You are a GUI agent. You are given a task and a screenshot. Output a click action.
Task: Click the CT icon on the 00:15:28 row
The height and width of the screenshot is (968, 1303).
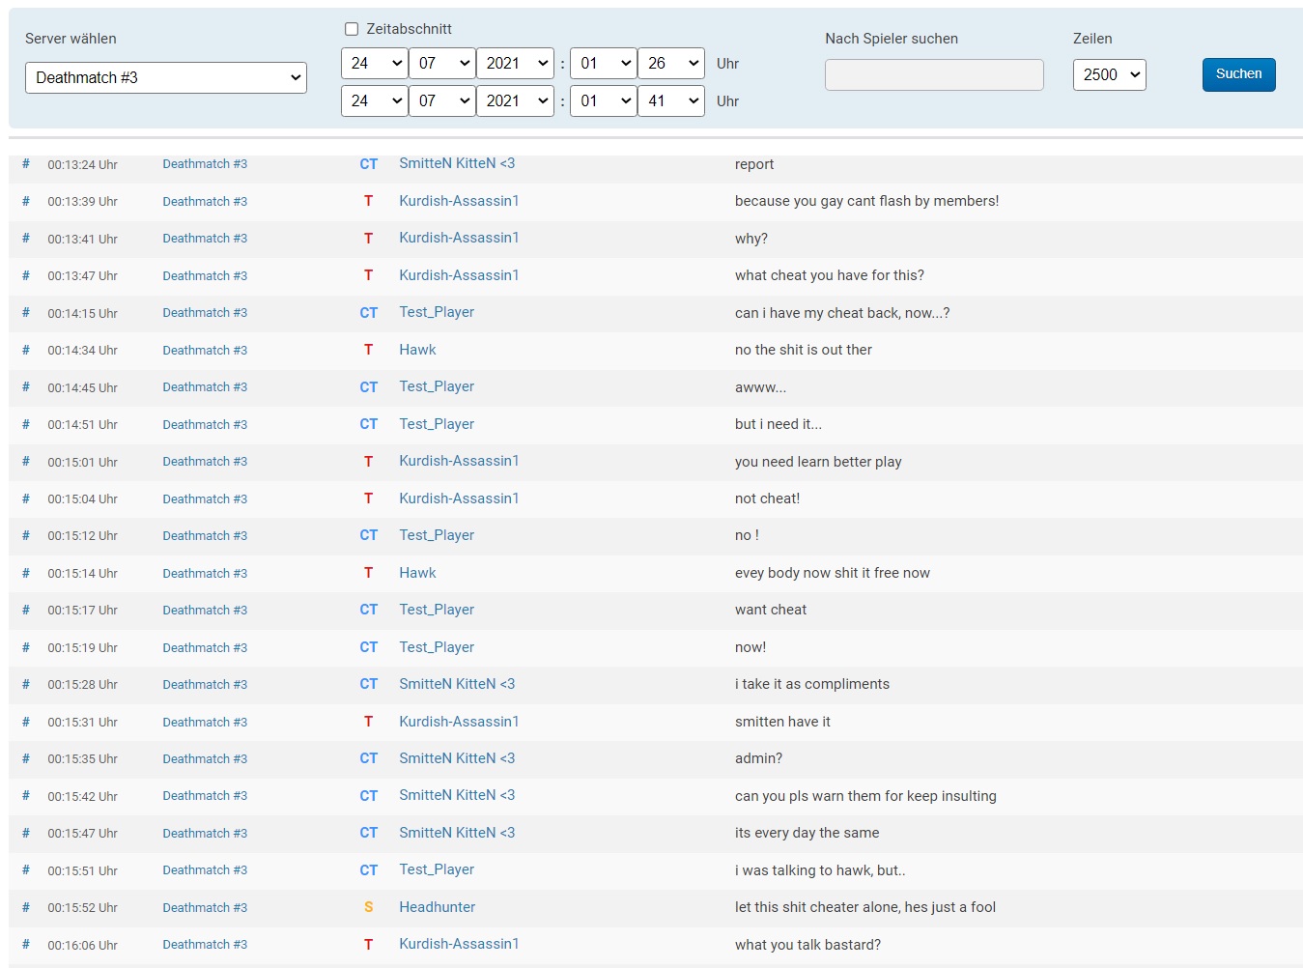(x=368, y=684)
